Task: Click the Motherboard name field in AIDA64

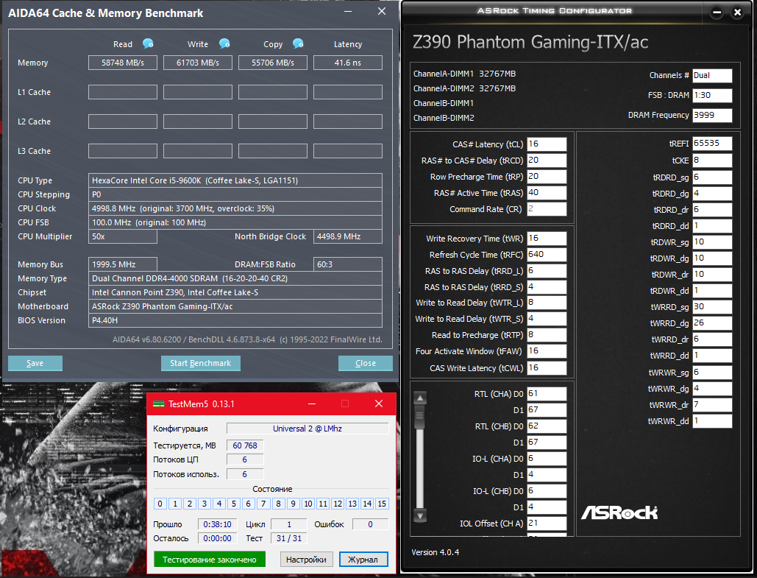Action: (235, 306)
